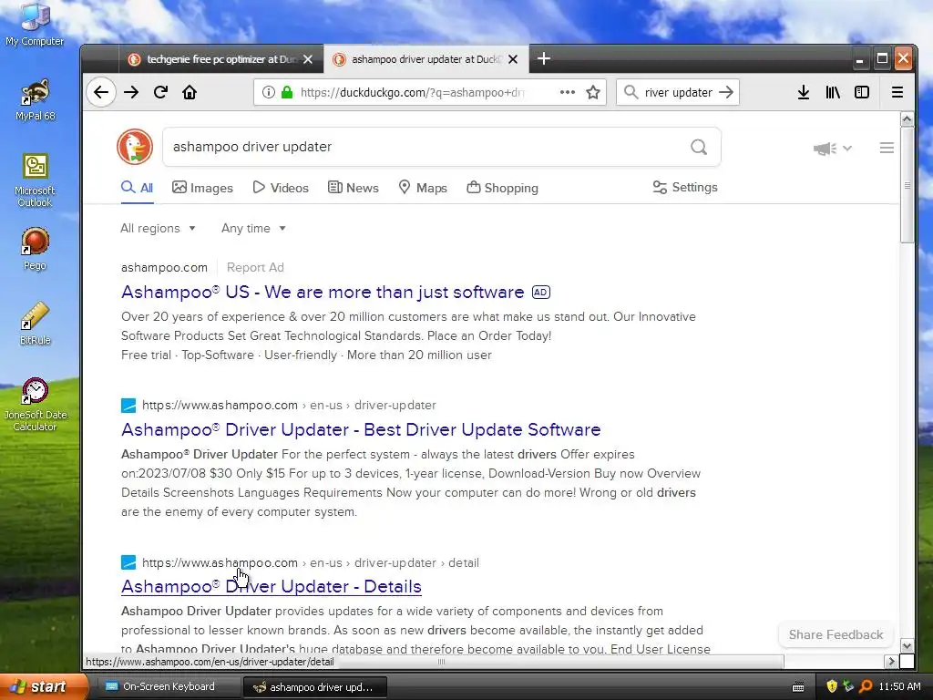Viewport: 933px width, 700px height.
Task: Click the DuckDuckGo duck logo
Action: pos(135,147)
